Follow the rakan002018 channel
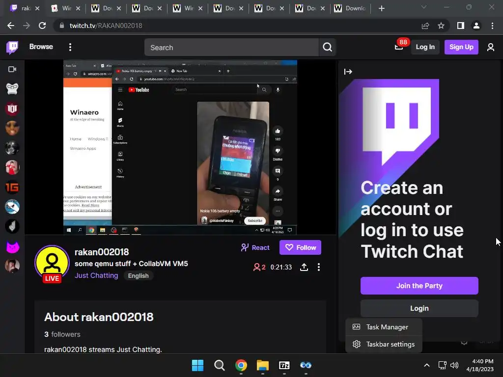This screenshot has width=503, height=377. (x=300, y=247)
